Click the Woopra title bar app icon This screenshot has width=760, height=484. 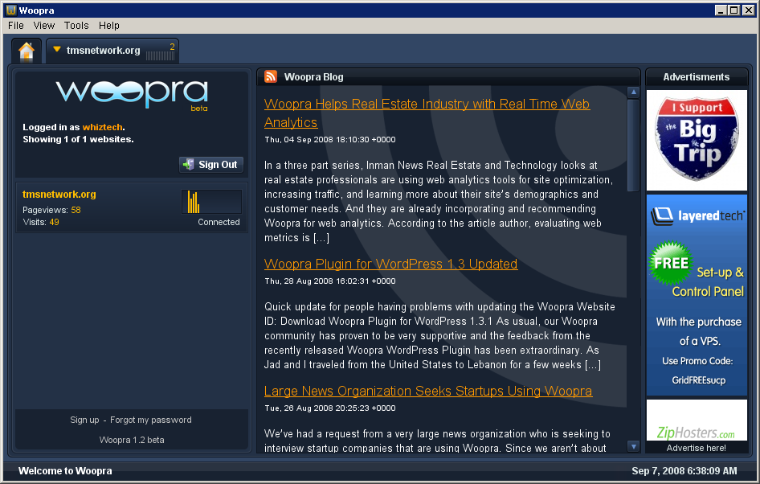point(10,10)
